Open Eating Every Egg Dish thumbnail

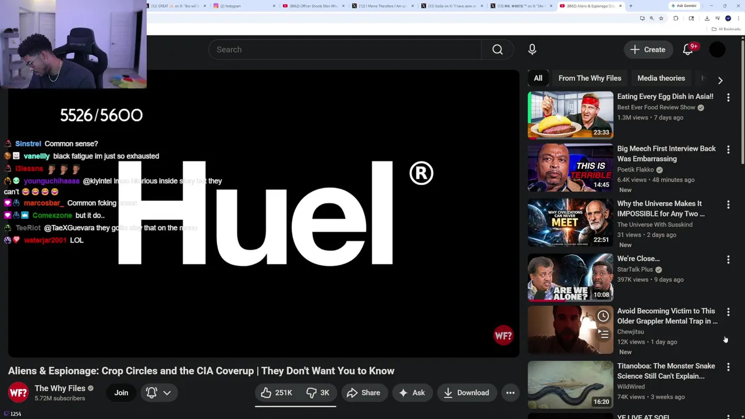pyautogui.click(x=570, y=115)
